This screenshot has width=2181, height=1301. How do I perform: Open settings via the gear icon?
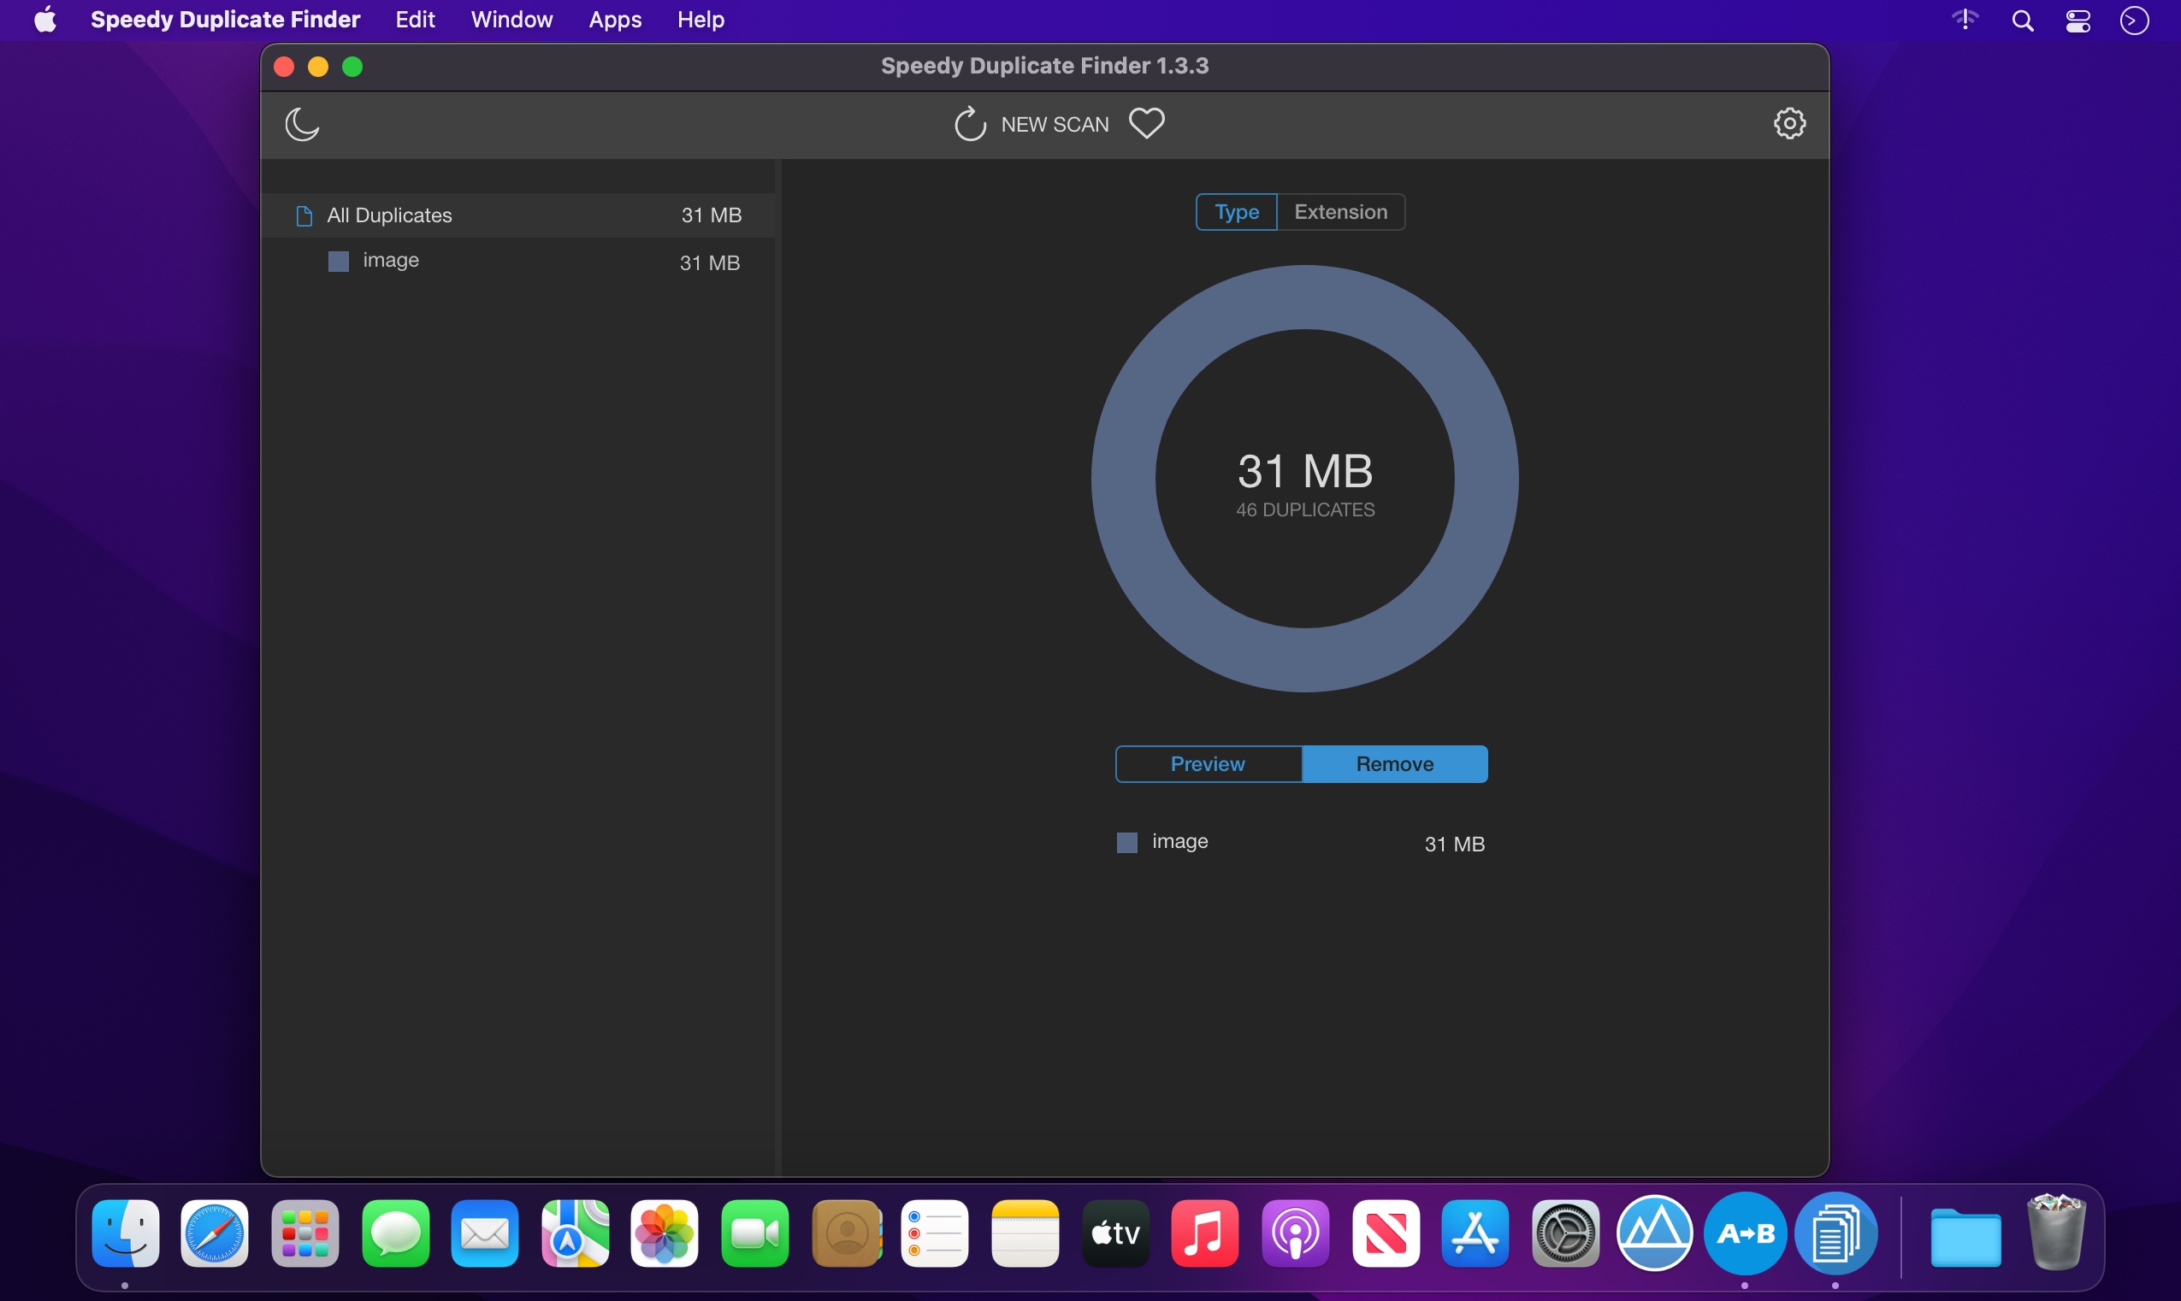click(1789, 123)
